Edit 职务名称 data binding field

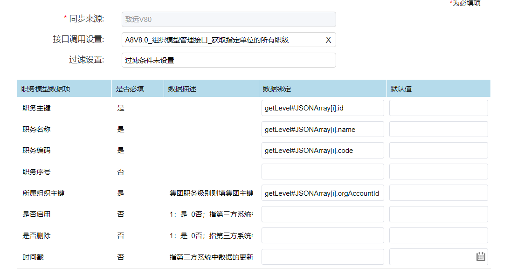[323, 129]
